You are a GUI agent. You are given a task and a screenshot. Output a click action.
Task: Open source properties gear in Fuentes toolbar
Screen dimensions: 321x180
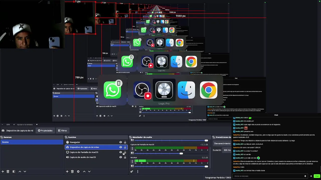tap(78, 171)
